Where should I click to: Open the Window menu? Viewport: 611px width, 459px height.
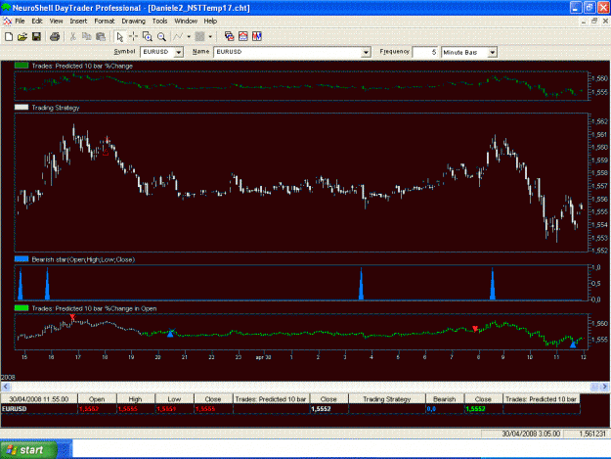(186, 22)
